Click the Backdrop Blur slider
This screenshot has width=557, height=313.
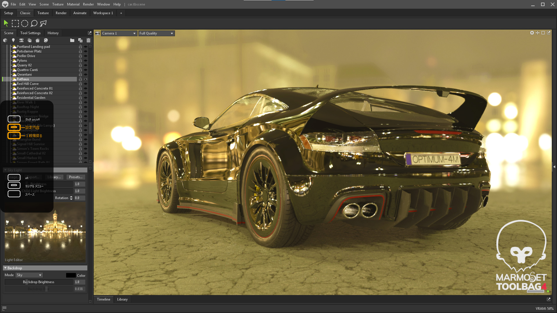point(39,289)
